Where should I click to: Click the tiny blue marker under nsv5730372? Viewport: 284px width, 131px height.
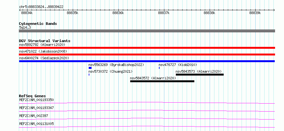pos(89,75)
